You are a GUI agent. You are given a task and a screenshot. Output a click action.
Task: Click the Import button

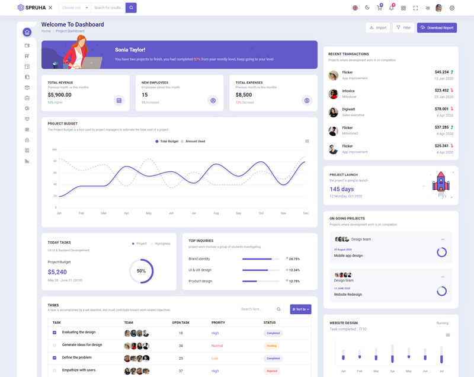(x=377, y=27)
